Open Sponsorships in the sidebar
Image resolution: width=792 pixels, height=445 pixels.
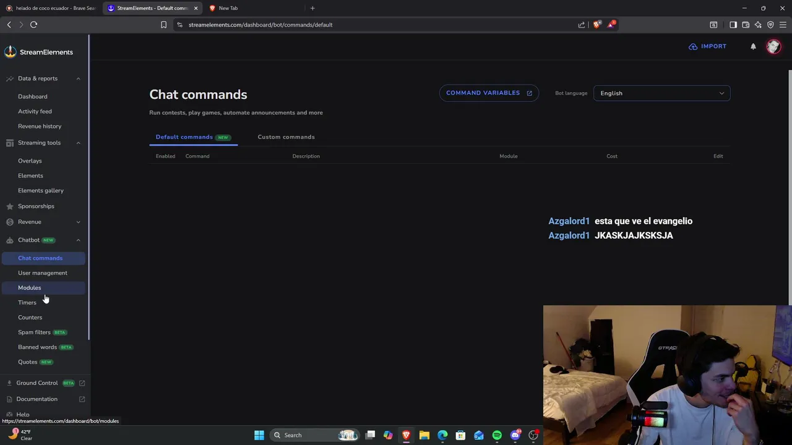[x=36, y=206]
